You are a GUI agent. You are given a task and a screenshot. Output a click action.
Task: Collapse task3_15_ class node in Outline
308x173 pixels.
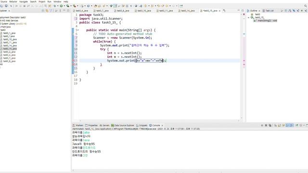pyautogui.click(x=249, y=17)
